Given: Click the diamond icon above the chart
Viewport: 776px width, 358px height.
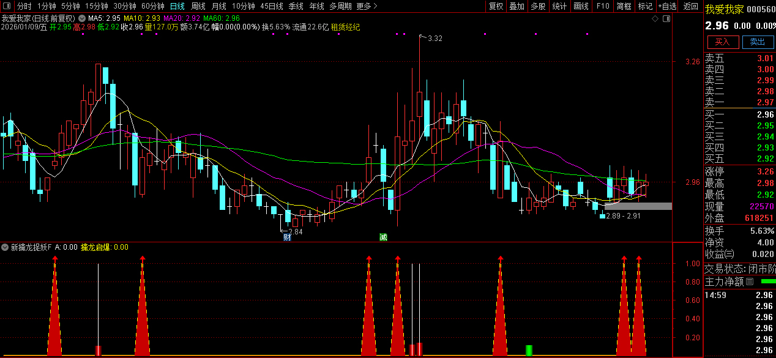Looking at the screenshot, I should pyautogui.click(x=655, y=19).
